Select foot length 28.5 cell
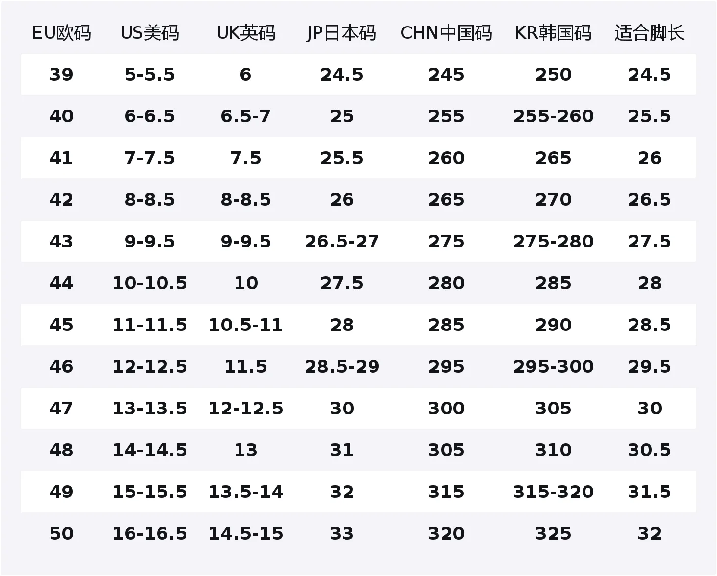 point(649,325)
